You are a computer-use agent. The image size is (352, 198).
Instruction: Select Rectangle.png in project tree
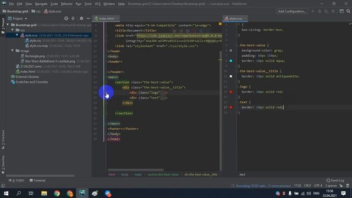point(35,56)
